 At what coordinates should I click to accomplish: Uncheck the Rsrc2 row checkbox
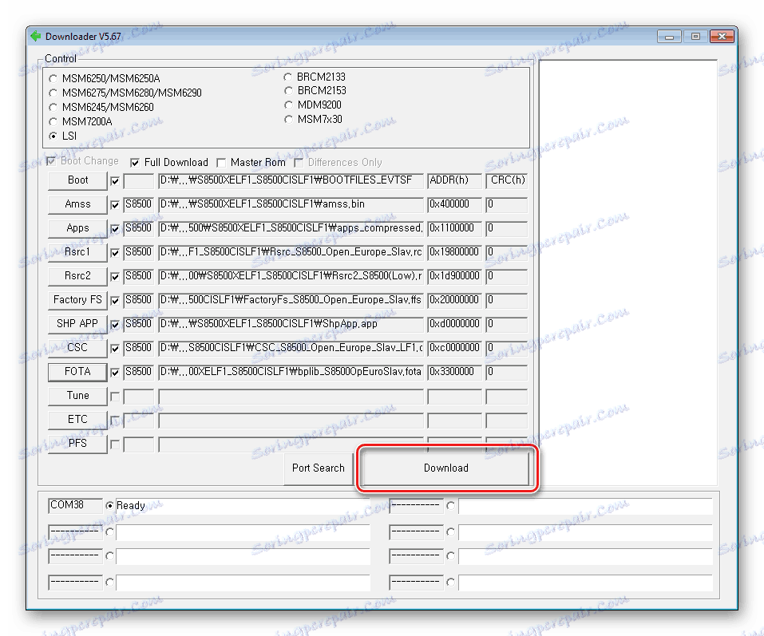[115, 277]
